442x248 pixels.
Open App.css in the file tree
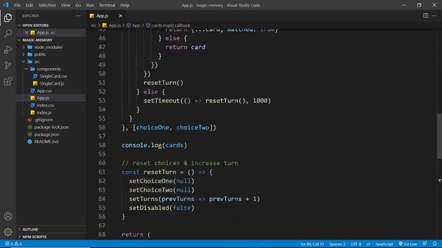coord(44,91)
